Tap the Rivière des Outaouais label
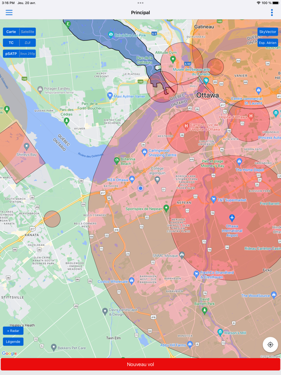Screen dimensions: 281x375 (91, 155)
